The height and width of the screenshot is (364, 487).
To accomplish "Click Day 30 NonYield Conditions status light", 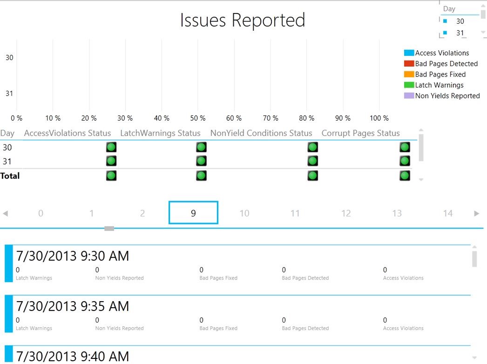I will [312, 147].
